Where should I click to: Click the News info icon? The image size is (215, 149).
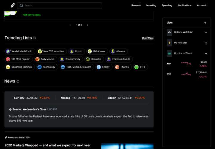pos(18,81)
